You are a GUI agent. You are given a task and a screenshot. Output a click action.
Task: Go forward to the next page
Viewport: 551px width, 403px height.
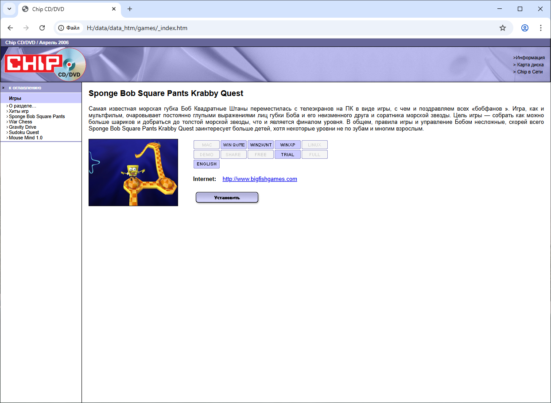26,28
